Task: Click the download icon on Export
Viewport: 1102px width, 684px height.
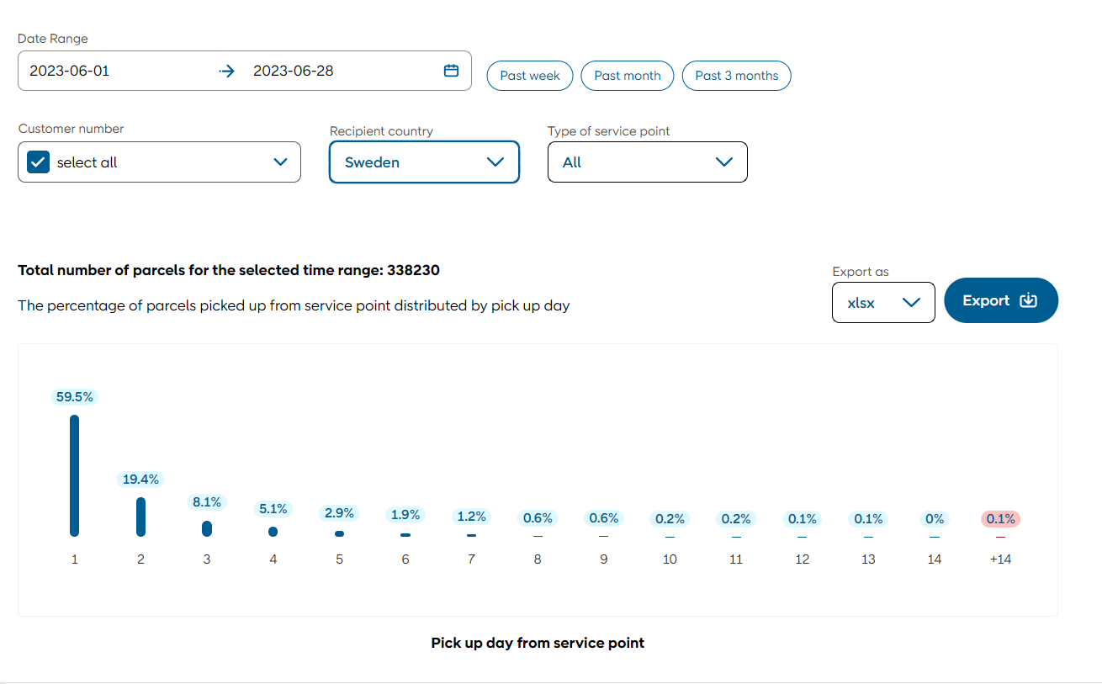Action: point(1028,300)
